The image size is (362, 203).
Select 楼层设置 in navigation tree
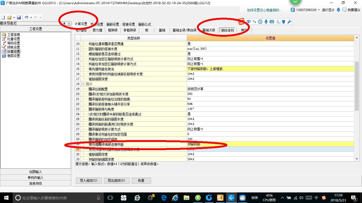click(x=14, y=56)
